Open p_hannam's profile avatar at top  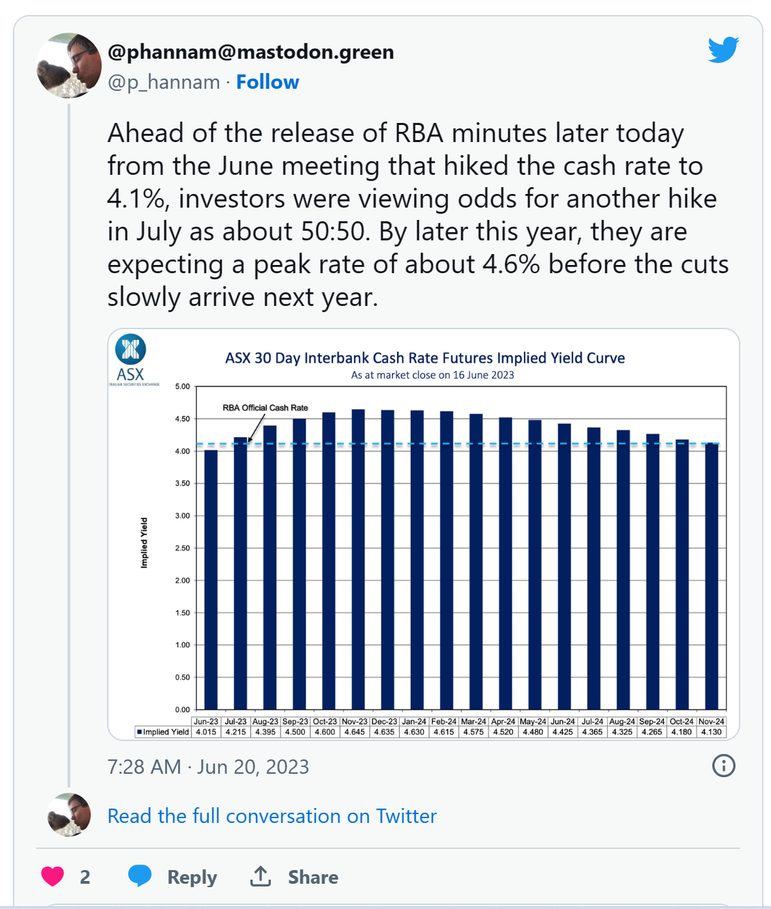coord(69,66)
